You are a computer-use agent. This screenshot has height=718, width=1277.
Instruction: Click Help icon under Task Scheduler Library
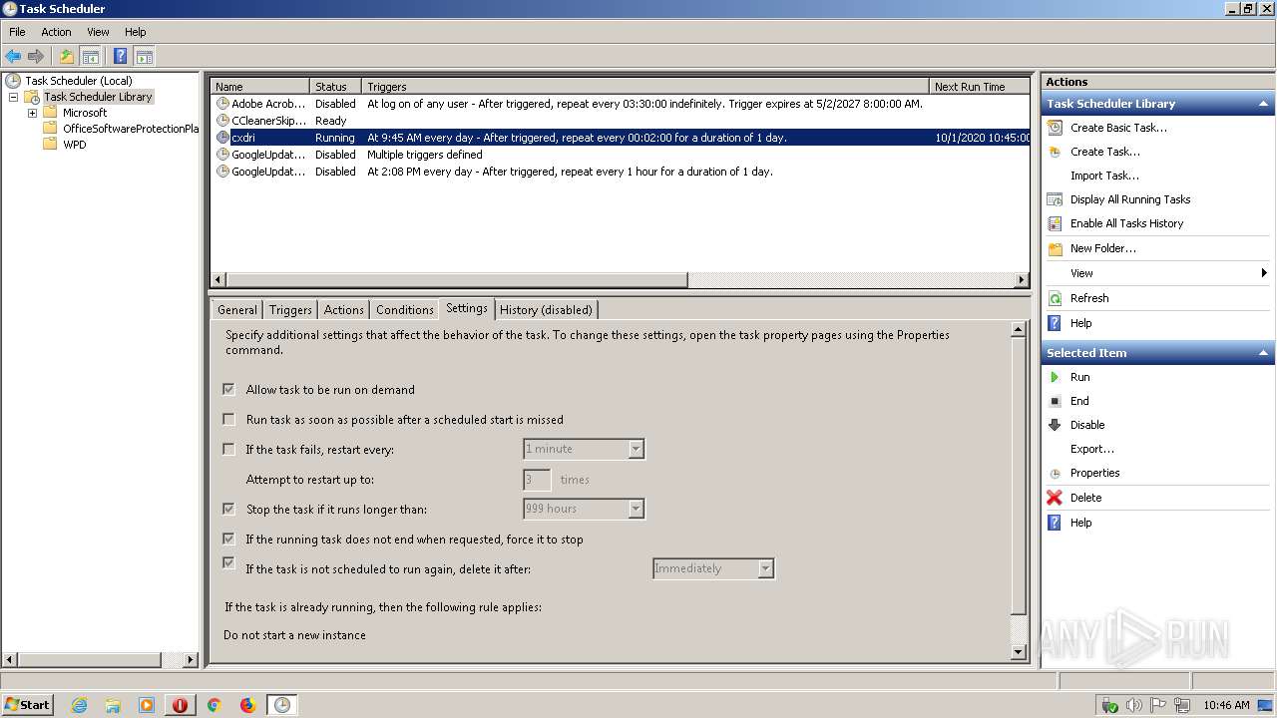pos(1055,323)
